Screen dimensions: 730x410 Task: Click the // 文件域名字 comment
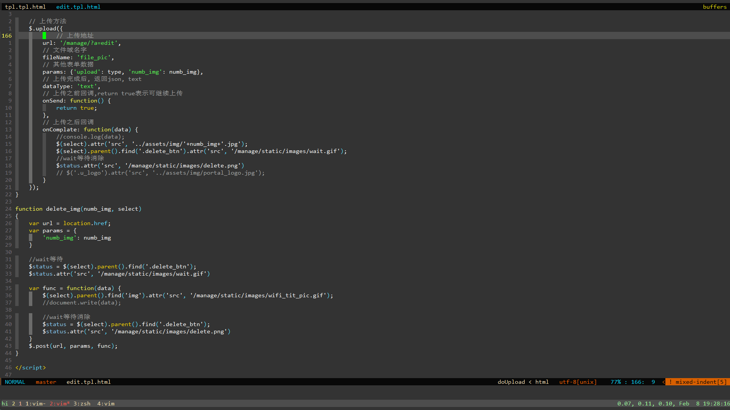point(65,50)
